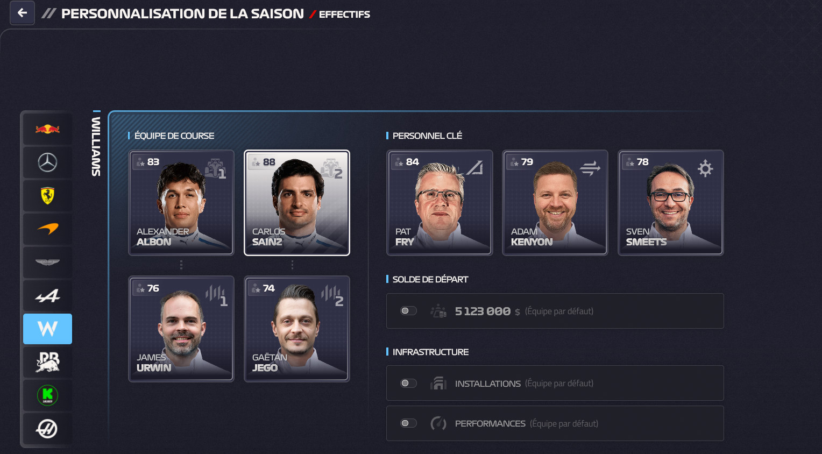Switch on the Performances toggle
822x454 pixels.
[x=409, y=423]
